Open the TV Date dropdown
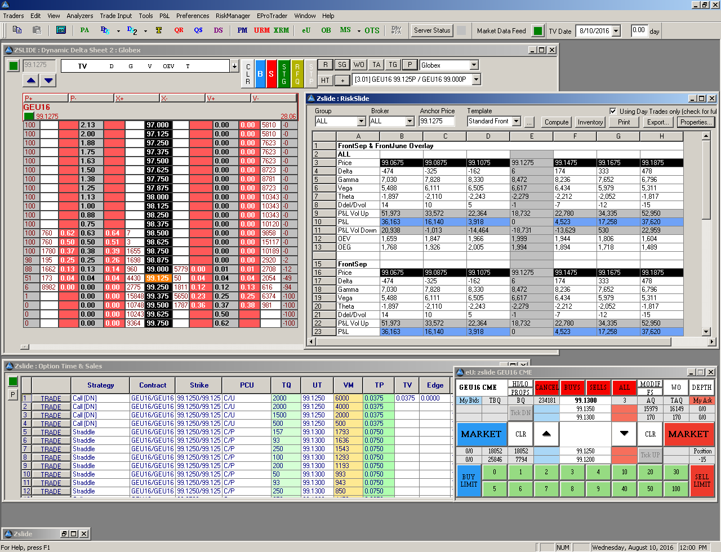The image size is (721, 552). (616, 31)
